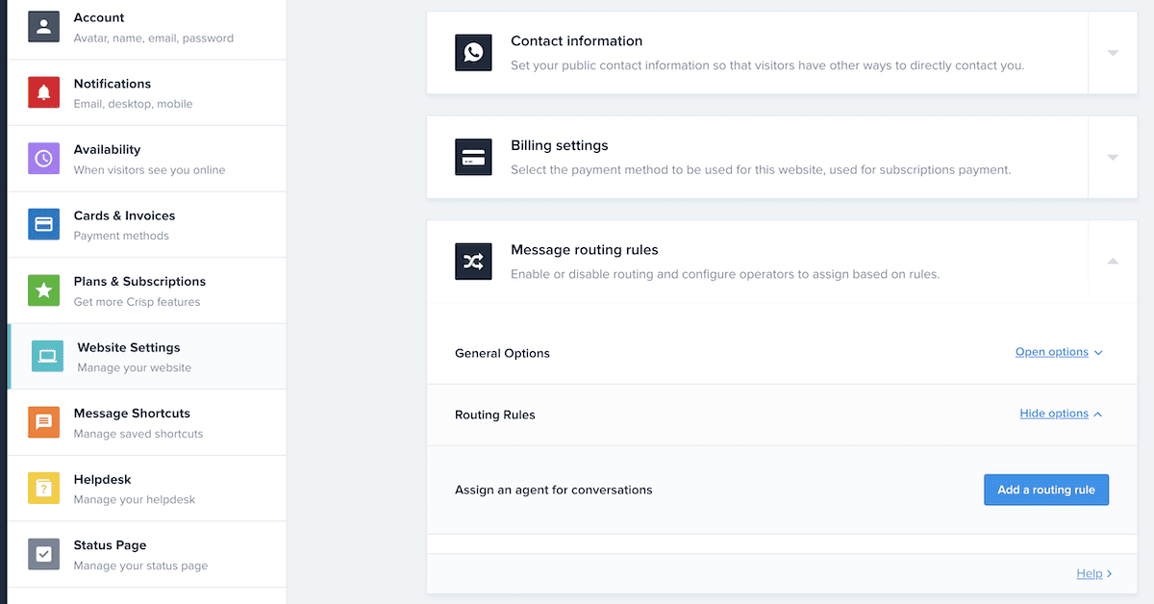Click the 'Manage your website' subtitle
Screen dimensions: 1154x604
(135, 367)
